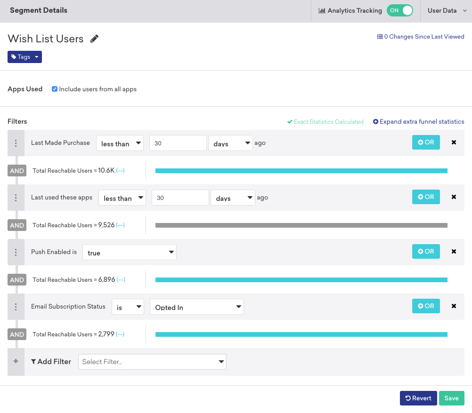
Task: Click the 2,799 reachable users bar
Action: tap(301, 334)
